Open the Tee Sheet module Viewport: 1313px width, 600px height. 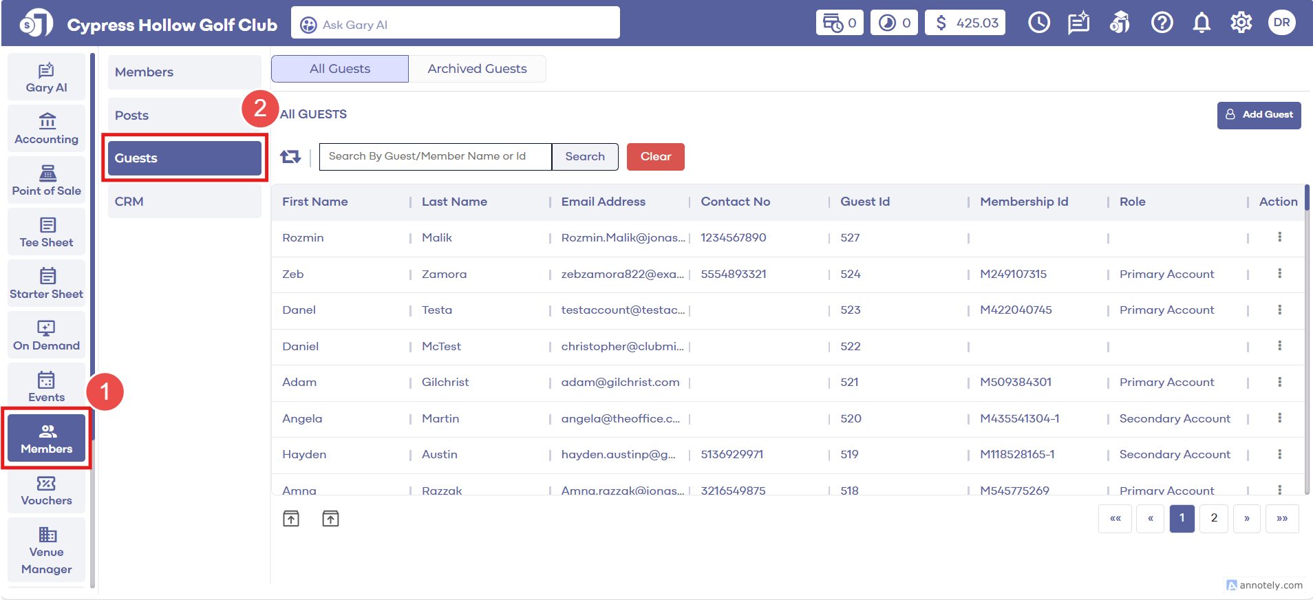[x=46, y=233]
